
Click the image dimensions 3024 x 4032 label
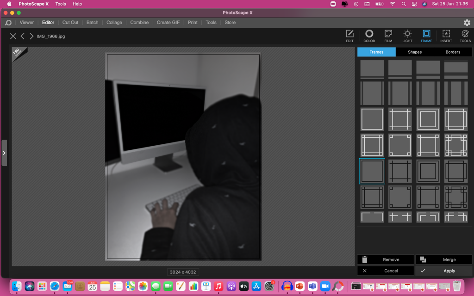183,272
